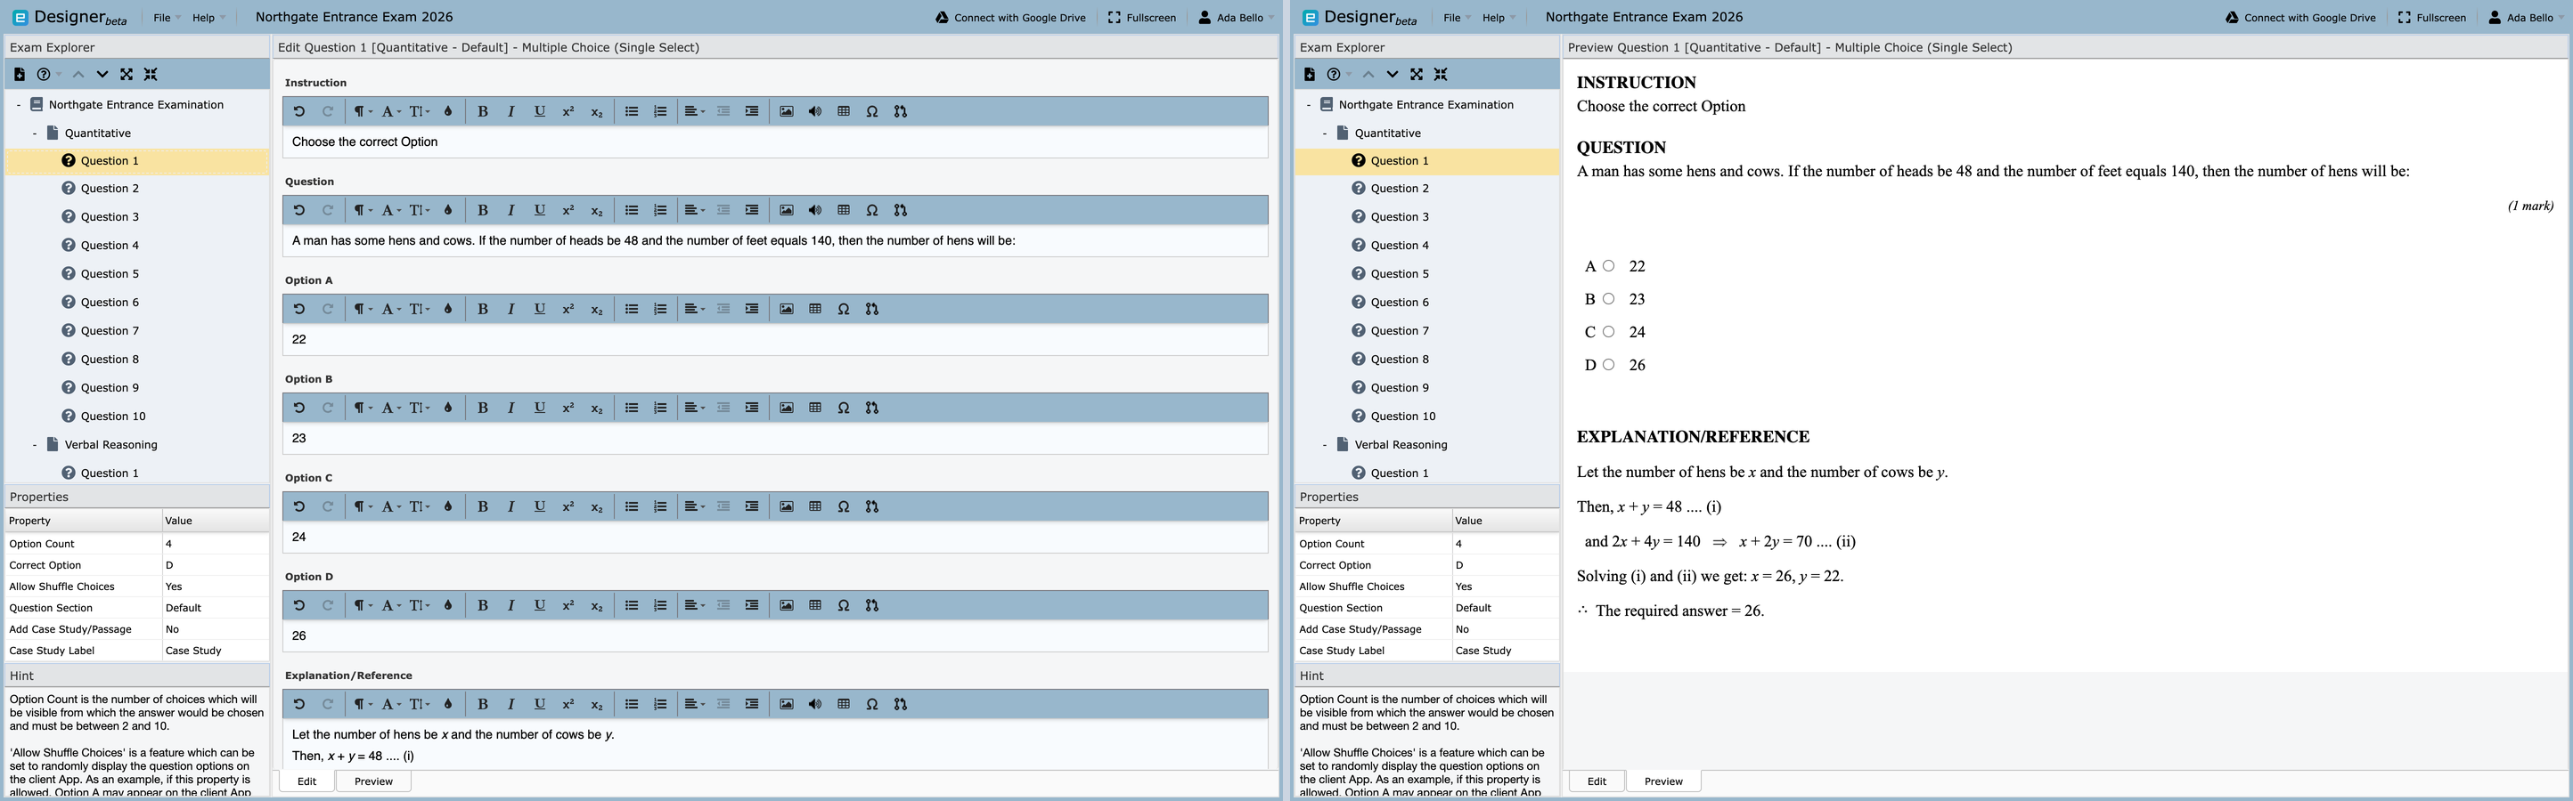Click Connect with Google Drive in right window
Screen dimensions: 2573x801
tap(2301, 17)
